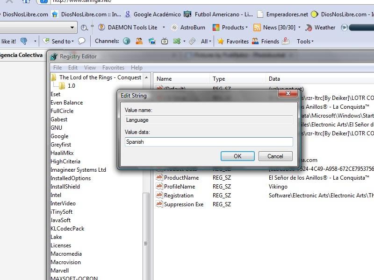374x280 pixels.
Task: Select the InstallShield registry key
Action: [x=65, y=186]
